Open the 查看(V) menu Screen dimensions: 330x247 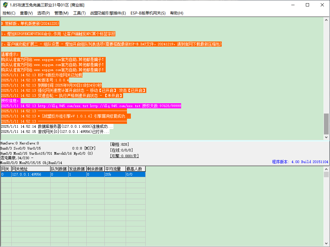coord(26,13)
